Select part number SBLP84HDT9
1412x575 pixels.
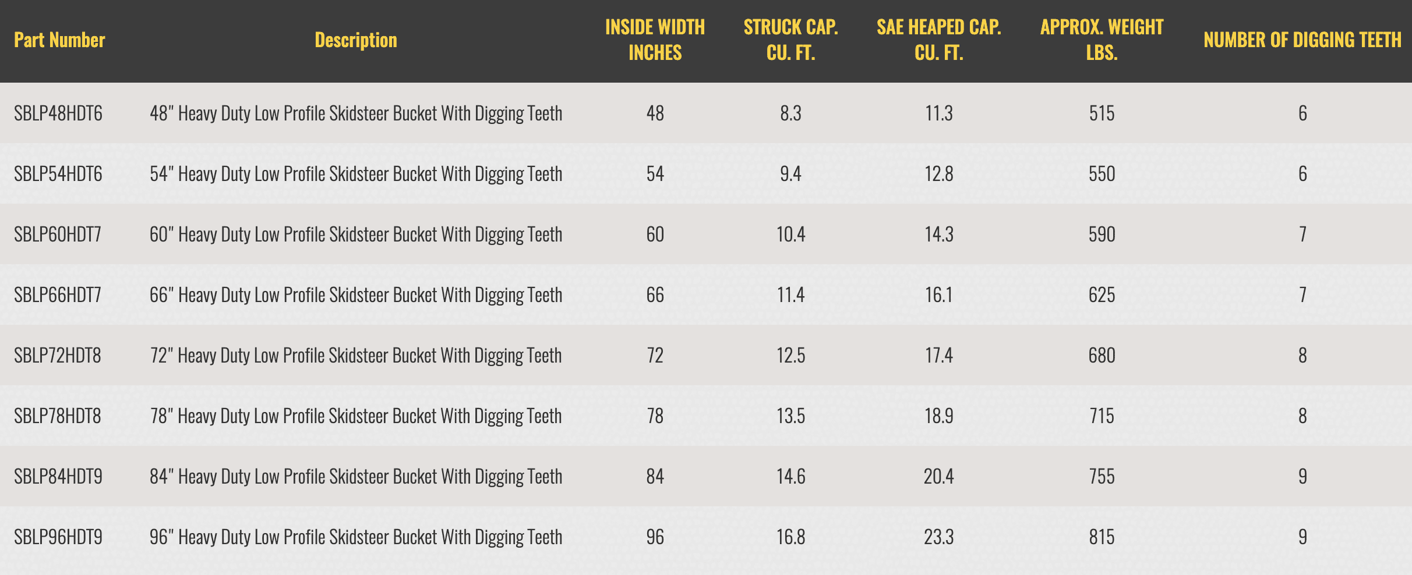[x=58, y=476]
